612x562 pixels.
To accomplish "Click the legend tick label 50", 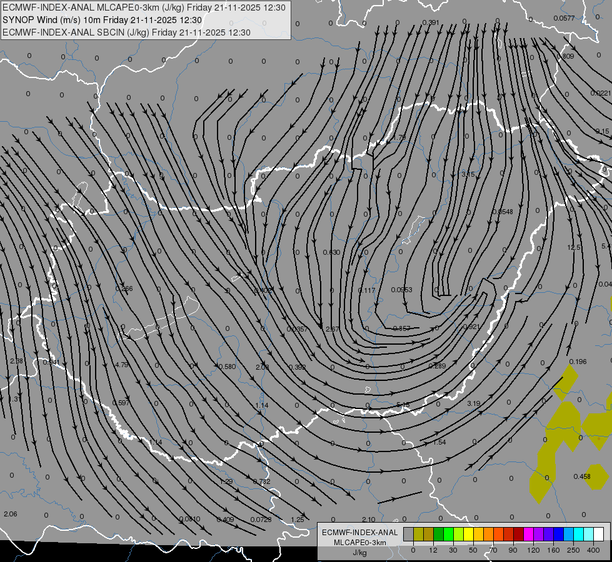I will 473,550.
